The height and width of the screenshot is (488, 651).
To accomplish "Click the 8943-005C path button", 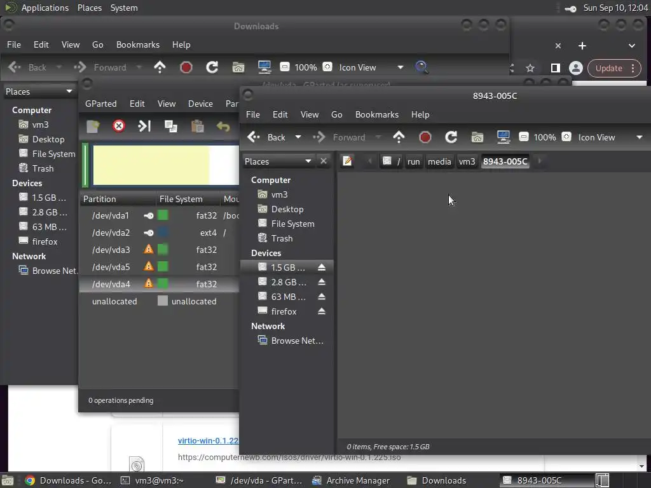I will point(505,161).
